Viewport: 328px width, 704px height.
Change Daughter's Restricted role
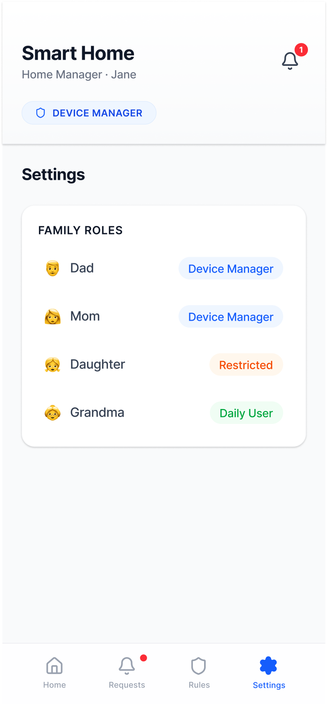(x=246, y=365)
